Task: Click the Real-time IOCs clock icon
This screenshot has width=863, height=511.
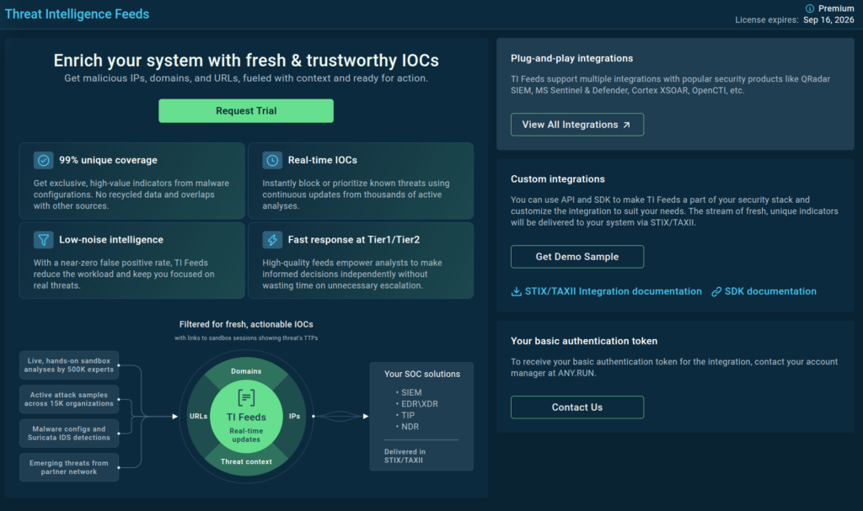Action: 272,160
